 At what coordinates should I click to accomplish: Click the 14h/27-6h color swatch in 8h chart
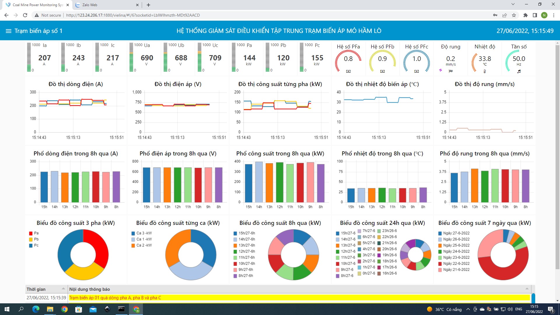235,239
